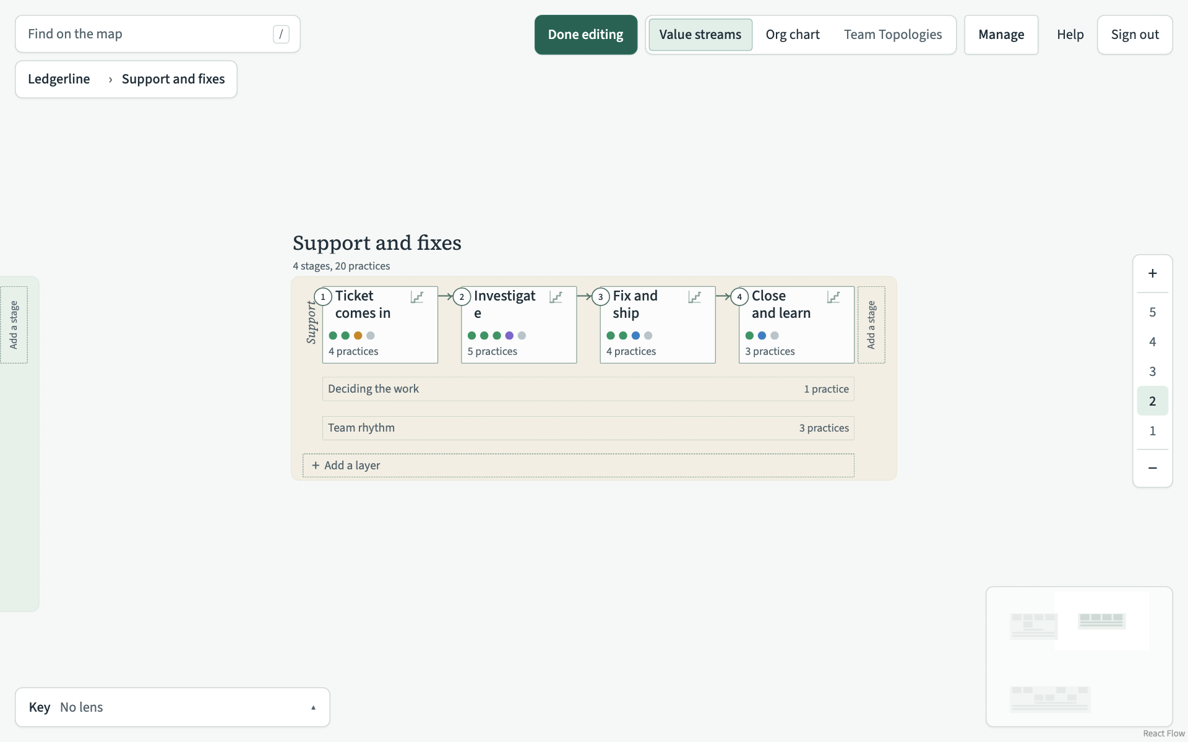Screen dimensions: 1188x742
Task: Expand the Deciding the work layer
Action: [588, 389]
